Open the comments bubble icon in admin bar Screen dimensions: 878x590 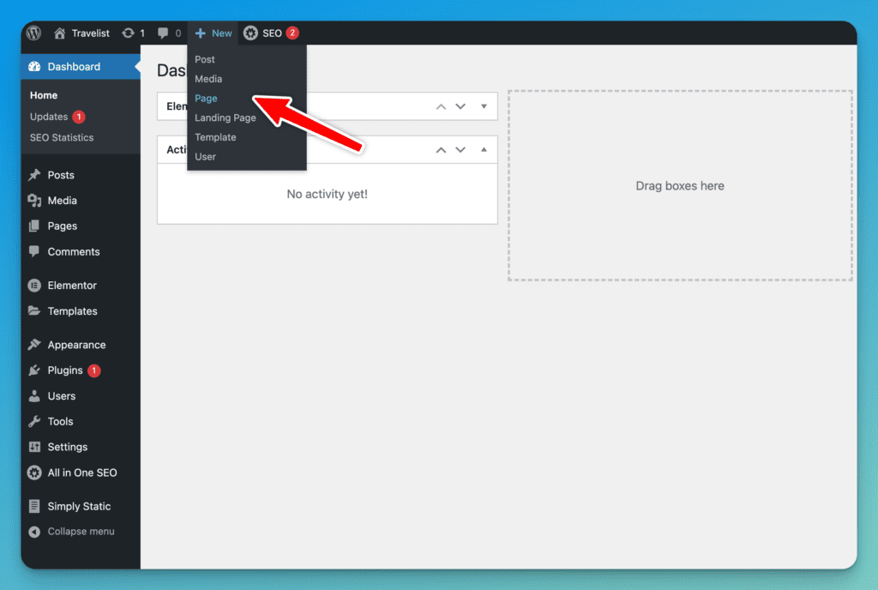tap(163, 33)
